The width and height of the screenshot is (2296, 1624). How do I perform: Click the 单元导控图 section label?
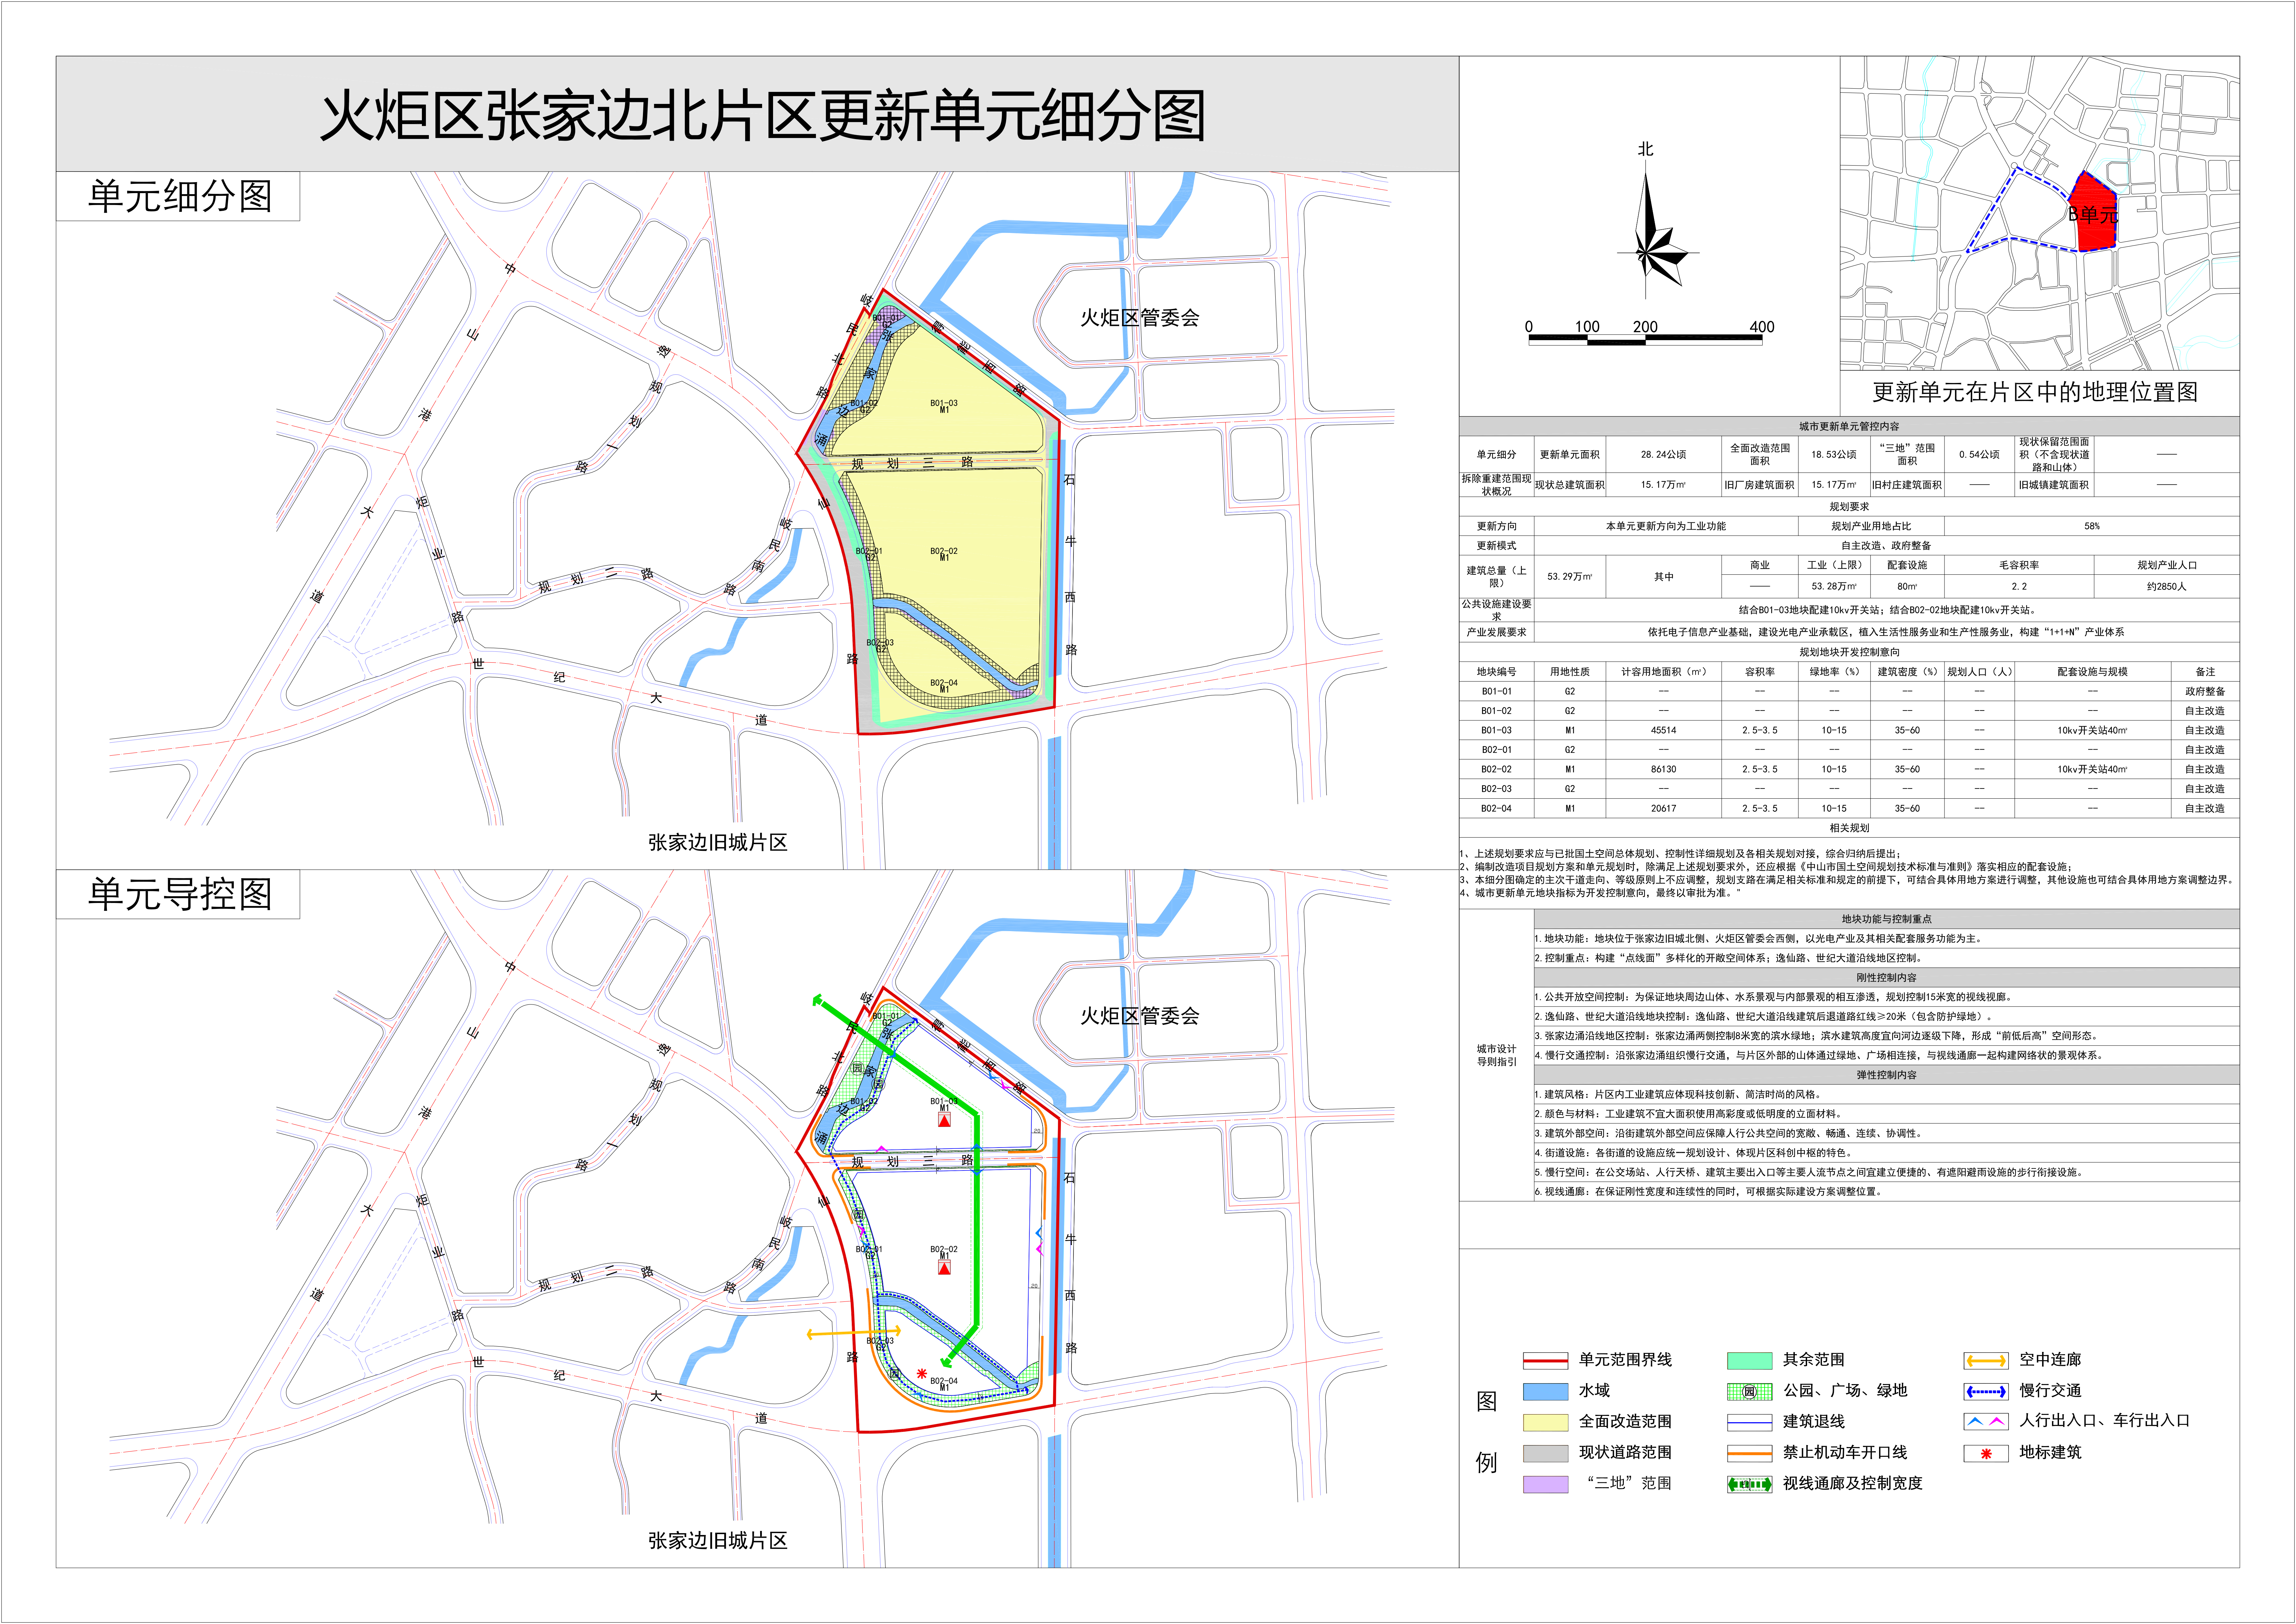[x=179, y=894]
